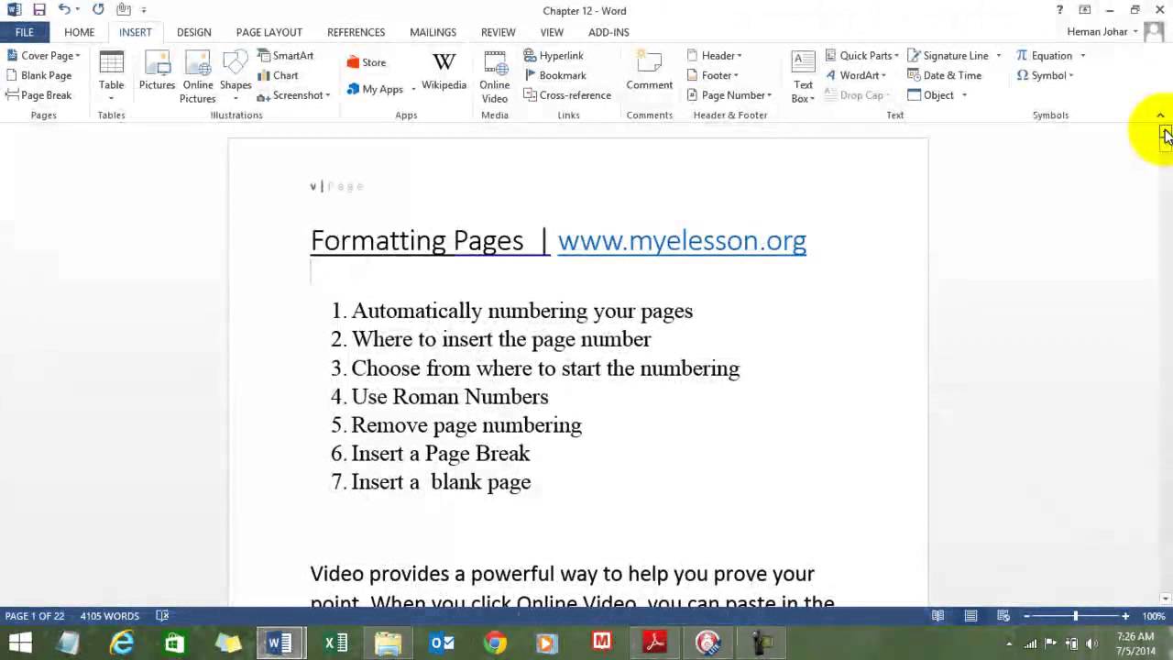Switch to the REVIEW tab

click(x=499, y=32)
